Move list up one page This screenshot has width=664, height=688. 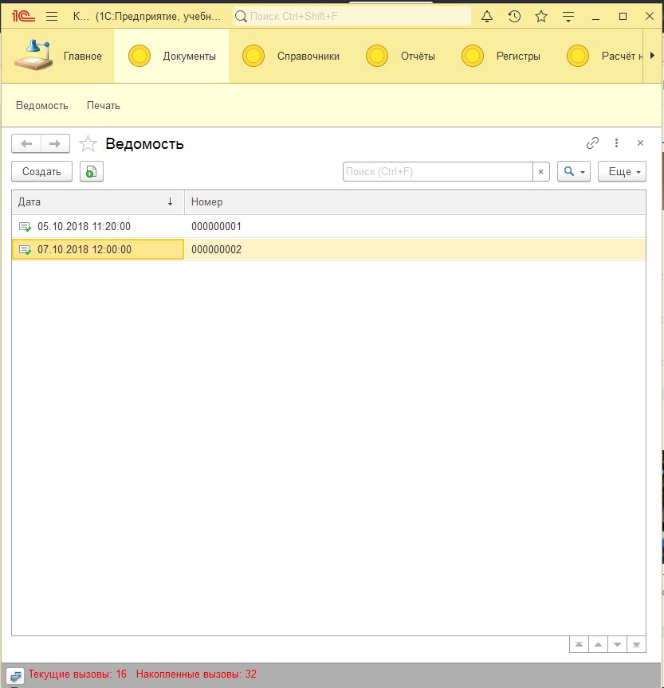[598, 644]
